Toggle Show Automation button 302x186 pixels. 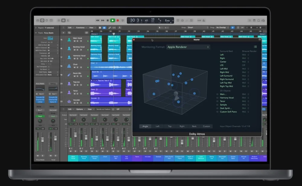click(x=110, y=28)
